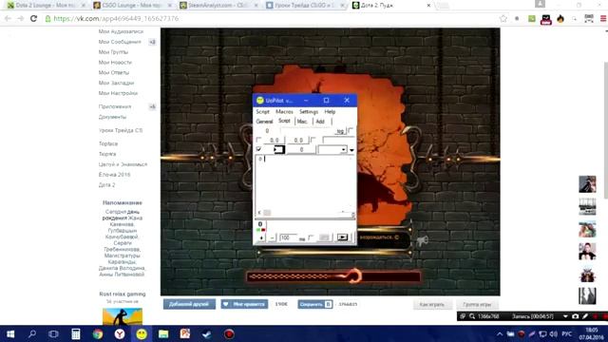Click the magnifier icon on recorder bar

(472, 316)
